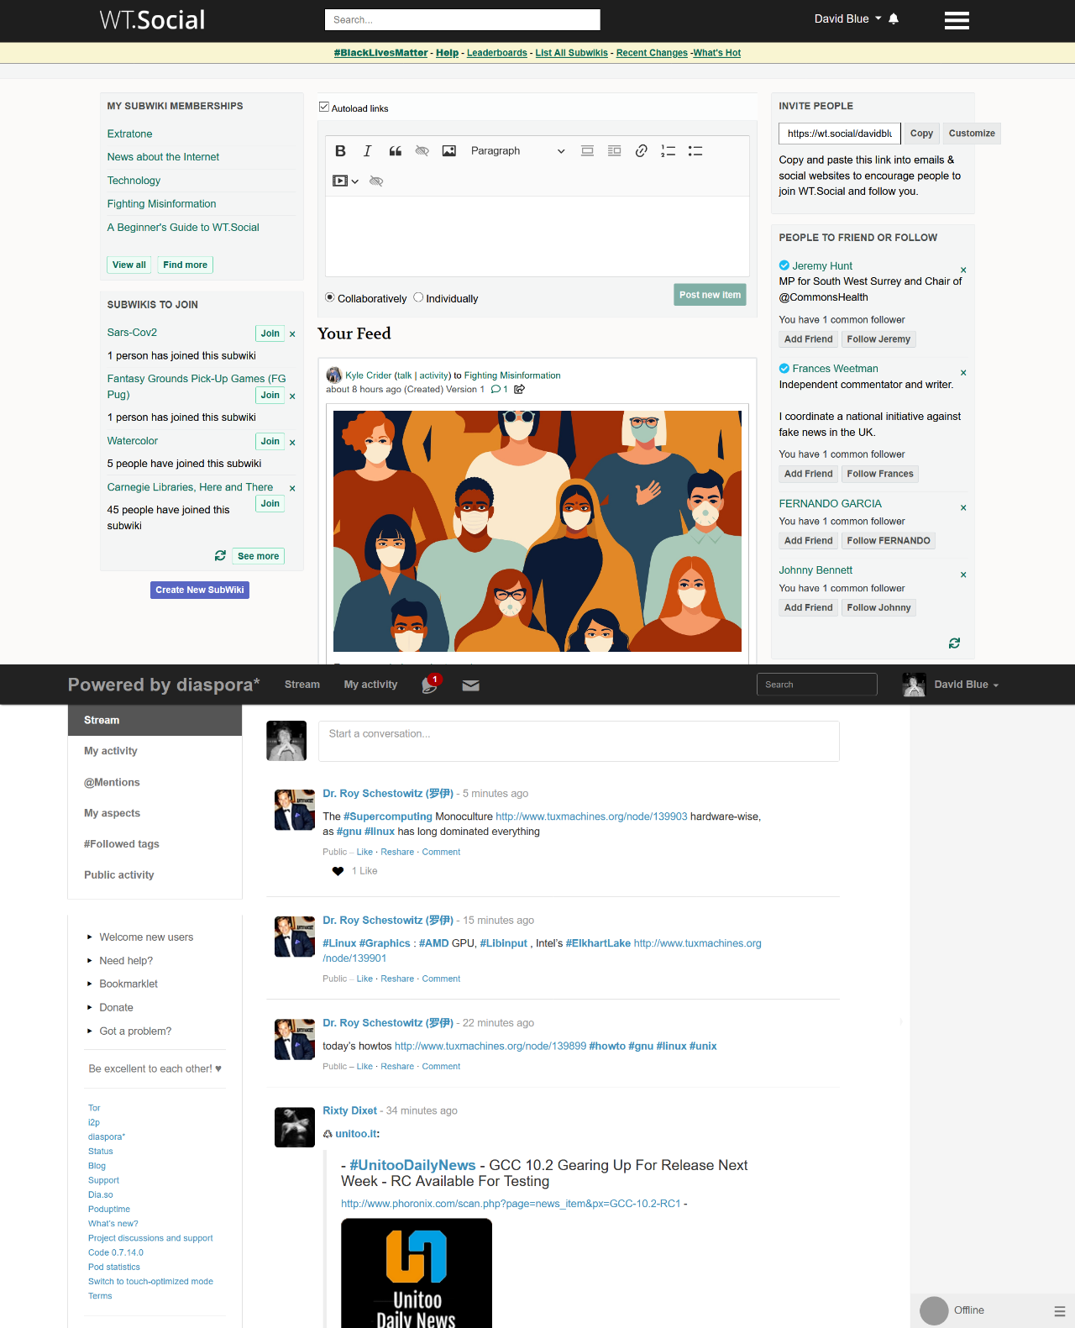Open David Blue menu in WT.Social header

[847, 18]
